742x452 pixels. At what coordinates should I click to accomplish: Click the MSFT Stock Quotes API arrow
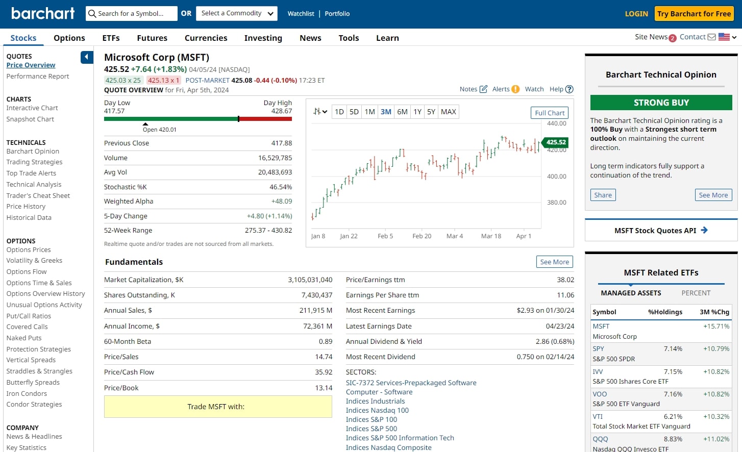point(704,231)
